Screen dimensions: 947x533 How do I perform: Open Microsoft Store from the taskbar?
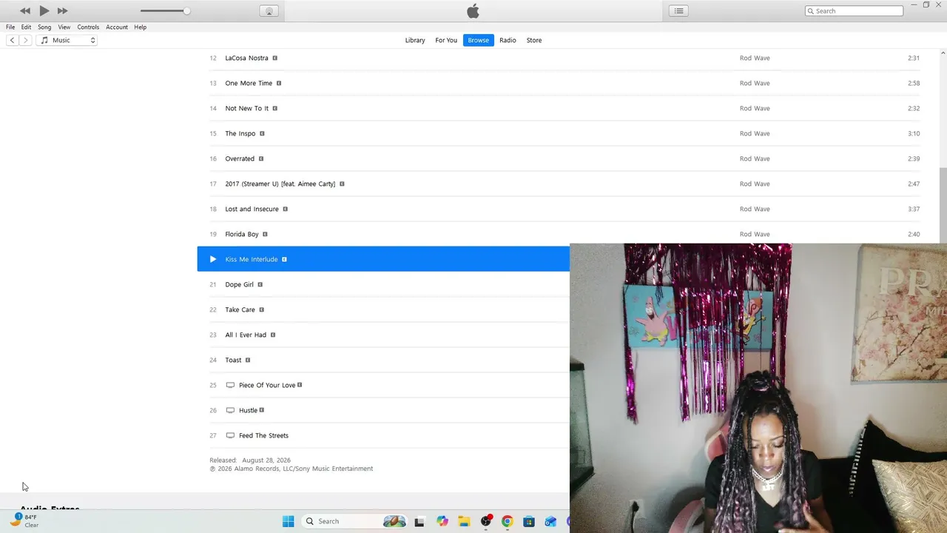529,521
